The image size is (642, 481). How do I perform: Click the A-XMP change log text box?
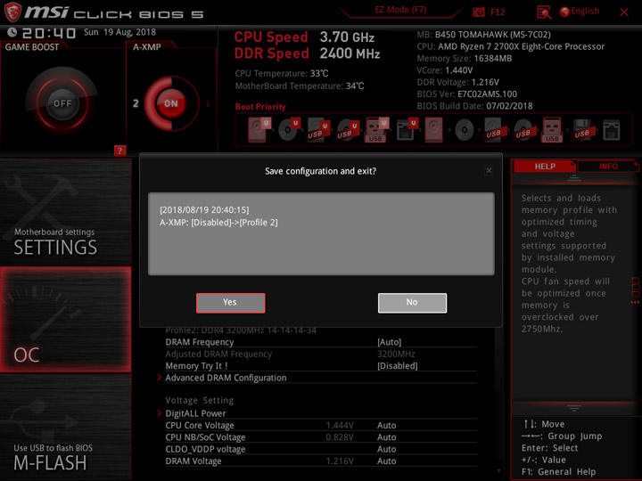click(x=321, y=234)
